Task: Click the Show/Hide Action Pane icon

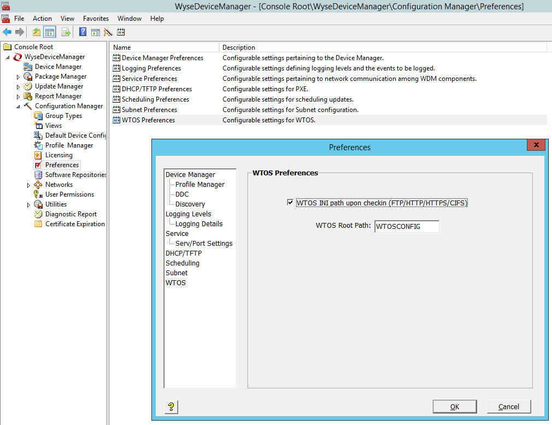Action: tap(96, 32)
